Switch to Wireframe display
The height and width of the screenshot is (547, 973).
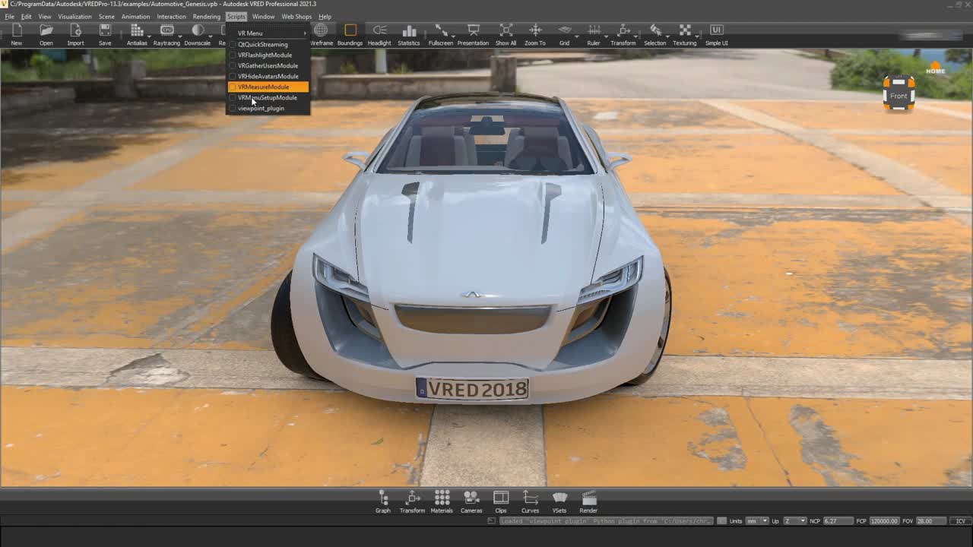point(322,34)
